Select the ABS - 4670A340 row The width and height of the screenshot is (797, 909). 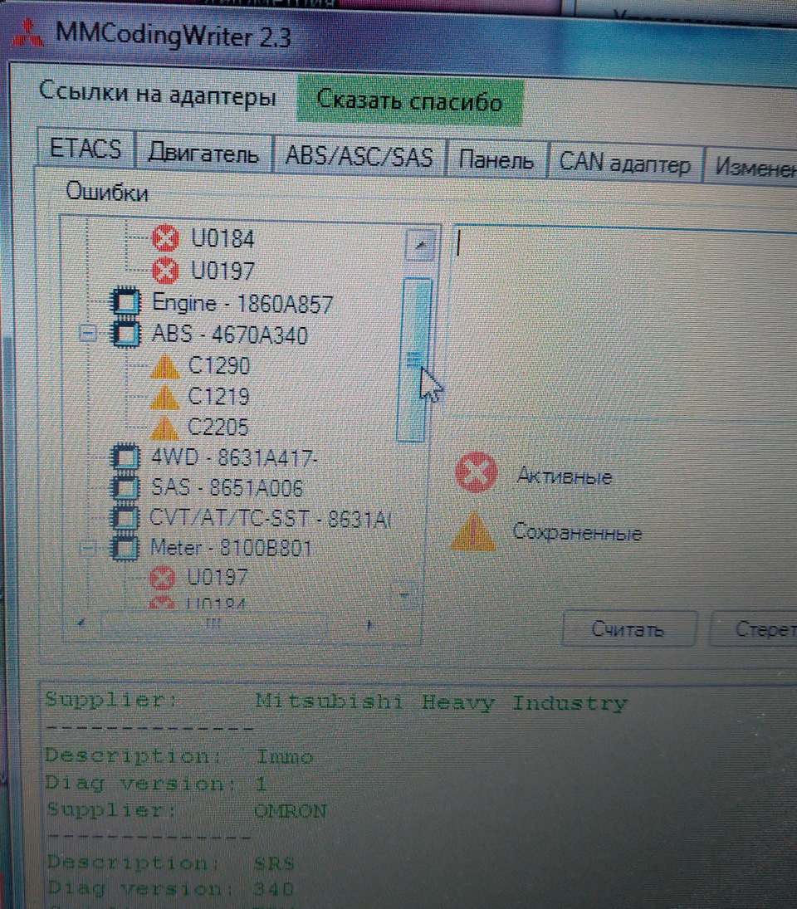(229, 335)
